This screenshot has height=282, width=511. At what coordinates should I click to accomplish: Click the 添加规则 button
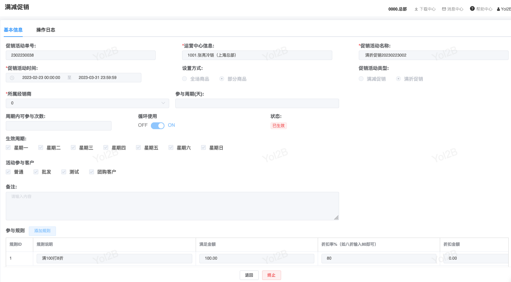coord(42,231)
